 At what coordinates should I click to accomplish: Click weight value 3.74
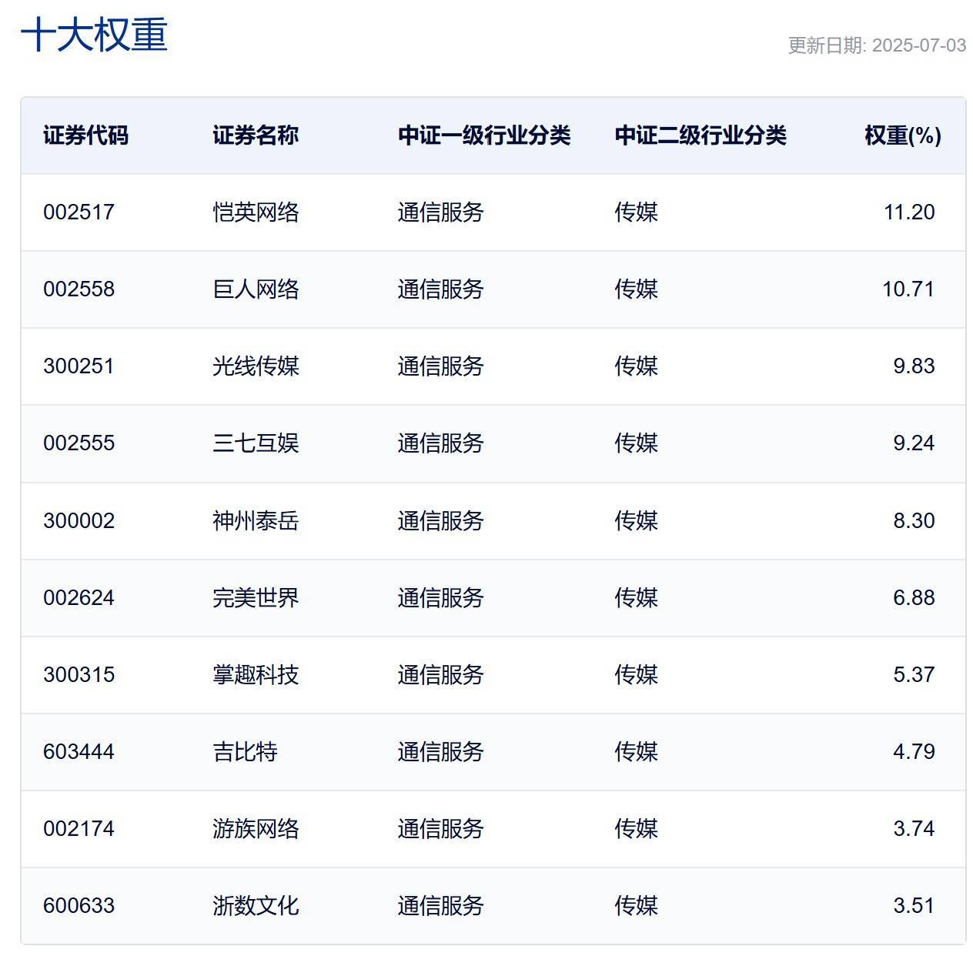tap(914, 829)
